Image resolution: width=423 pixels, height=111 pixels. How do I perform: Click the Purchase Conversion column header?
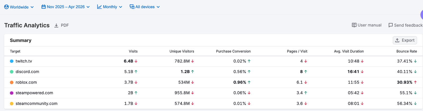coord(233,51)
